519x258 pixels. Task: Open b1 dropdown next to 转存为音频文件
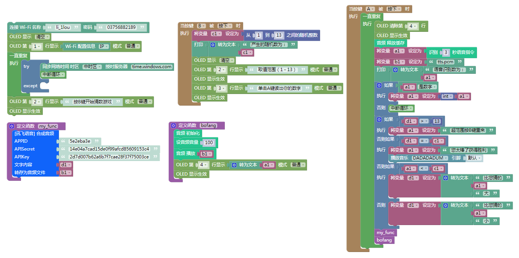click(x=66, y=173)
